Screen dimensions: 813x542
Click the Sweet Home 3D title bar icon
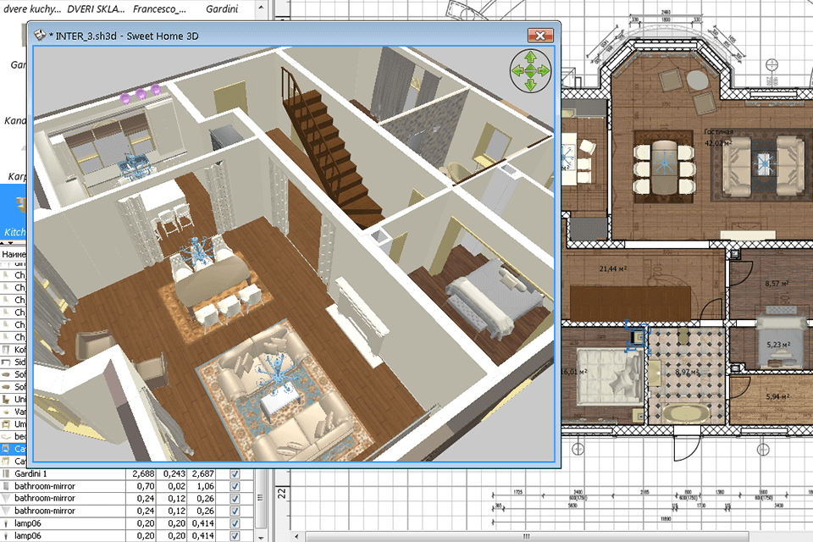tap(40, 36)
